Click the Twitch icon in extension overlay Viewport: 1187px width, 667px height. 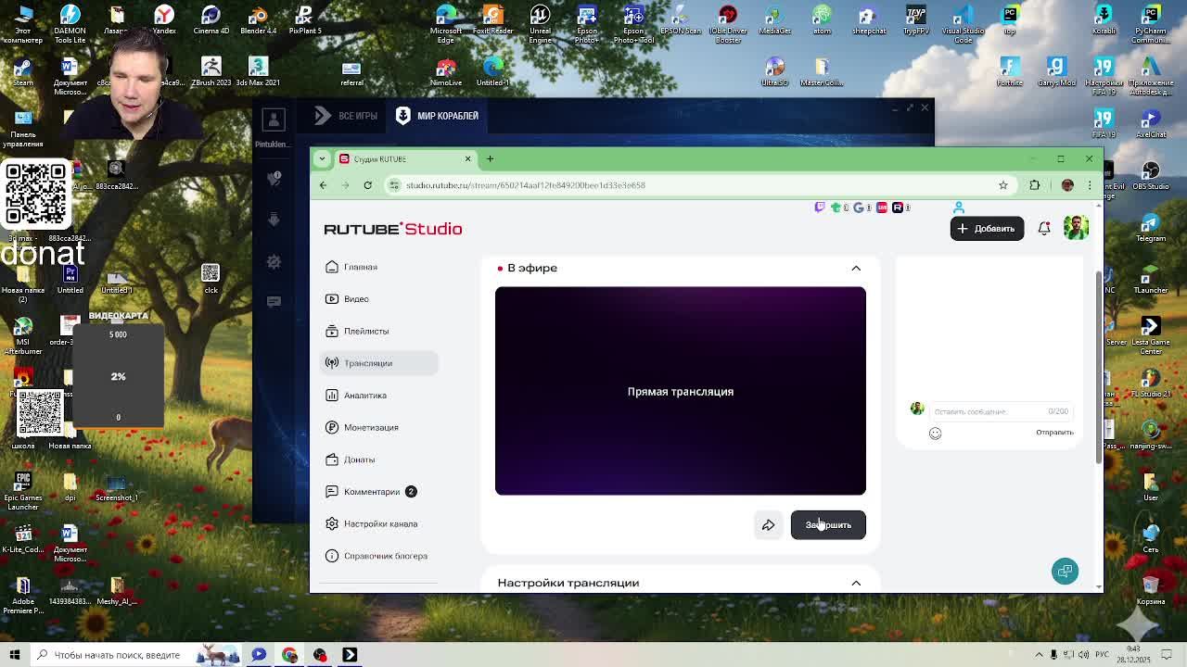click(x=820, y=208)
